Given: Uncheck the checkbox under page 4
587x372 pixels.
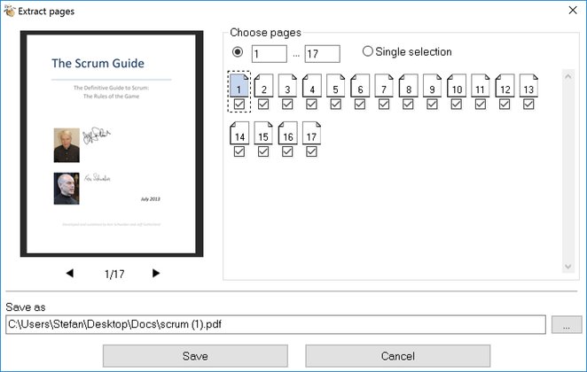Looking at the screenshot, I should tap(311, 104).
